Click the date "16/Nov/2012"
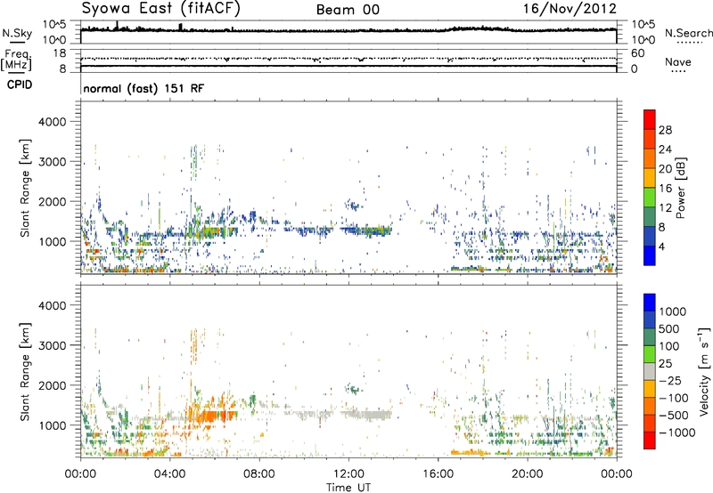 click(x=570, y=9)
